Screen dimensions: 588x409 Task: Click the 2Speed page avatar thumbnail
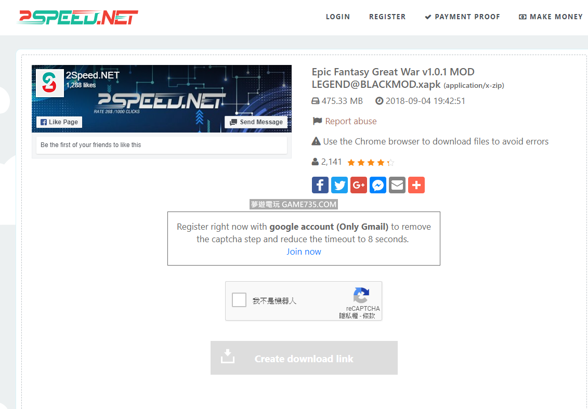(x=49, y=83)
